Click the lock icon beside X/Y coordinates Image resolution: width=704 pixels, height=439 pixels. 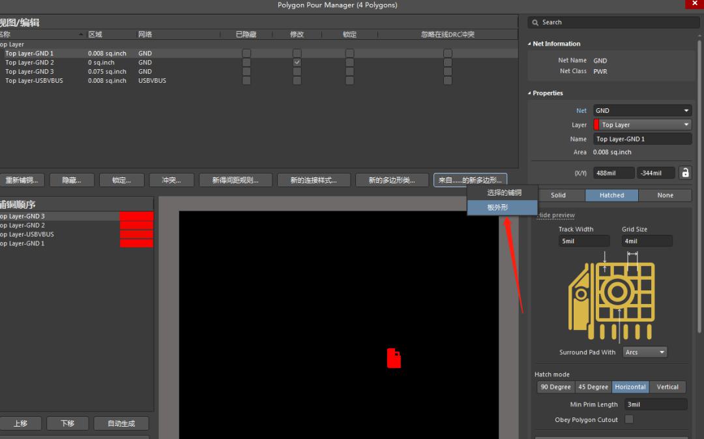click(684, 173)
